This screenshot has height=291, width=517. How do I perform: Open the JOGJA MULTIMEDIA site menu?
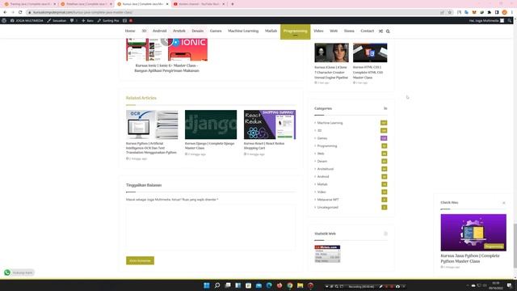pos(27,20)
